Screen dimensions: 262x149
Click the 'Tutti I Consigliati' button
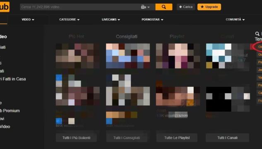(x=127, y=138)
